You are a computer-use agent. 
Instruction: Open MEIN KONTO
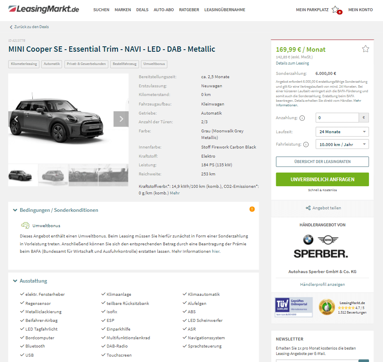(x=360, y=10)
